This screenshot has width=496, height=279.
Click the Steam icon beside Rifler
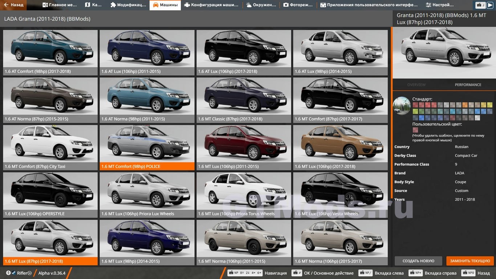14,273
